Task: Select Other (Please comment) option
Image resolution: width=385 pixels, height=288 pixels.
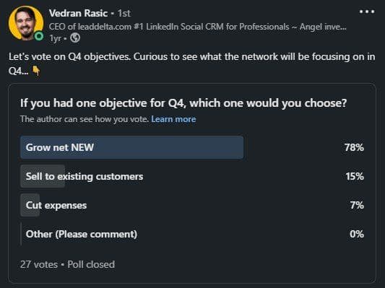Action: [x=192, y=234]
